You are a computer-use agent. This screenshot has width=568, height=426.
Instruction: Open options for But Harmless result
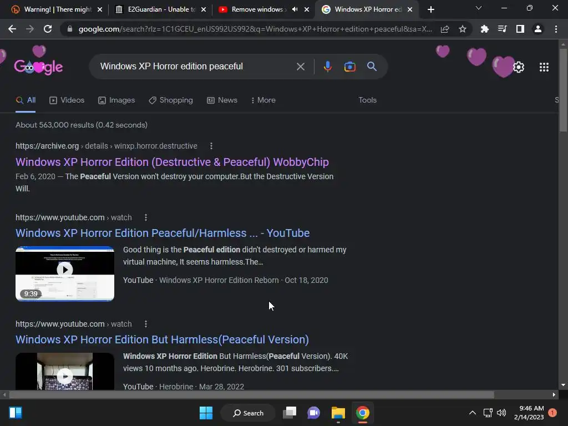[x=146, y=324]
